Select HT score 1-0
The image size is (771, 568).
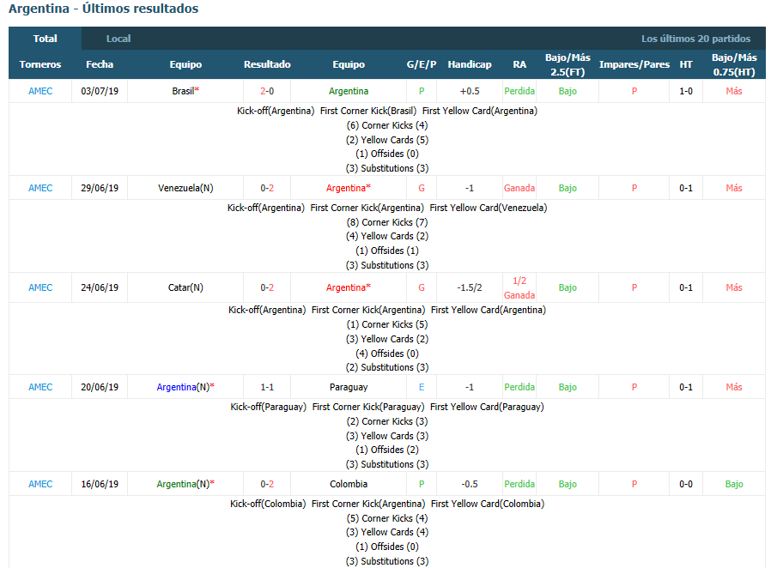click(x=686, y=91)
